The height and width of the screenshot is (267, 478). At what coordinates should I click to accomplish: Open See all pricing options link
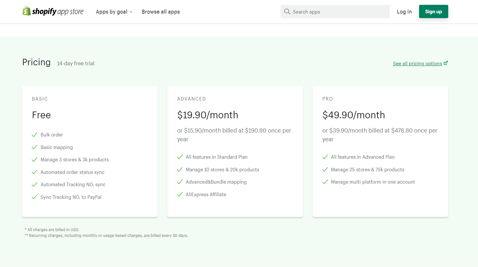click(x=417, y=64)
